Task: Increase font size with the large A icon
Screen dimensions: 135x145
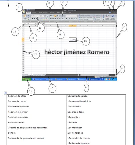Action: 46,16
